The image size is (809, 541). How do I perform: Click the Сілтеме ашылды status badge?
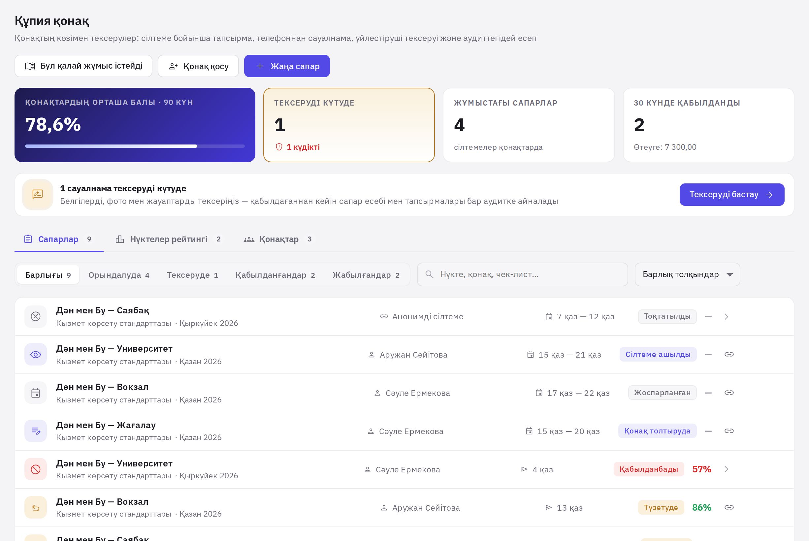point(658,354)
